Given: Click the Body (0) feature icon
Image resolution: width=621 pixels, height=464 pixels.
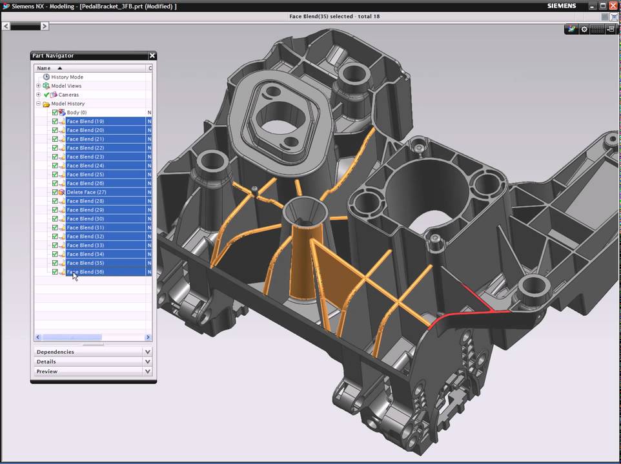Looking at the screenshot, I should coord(62,112).
